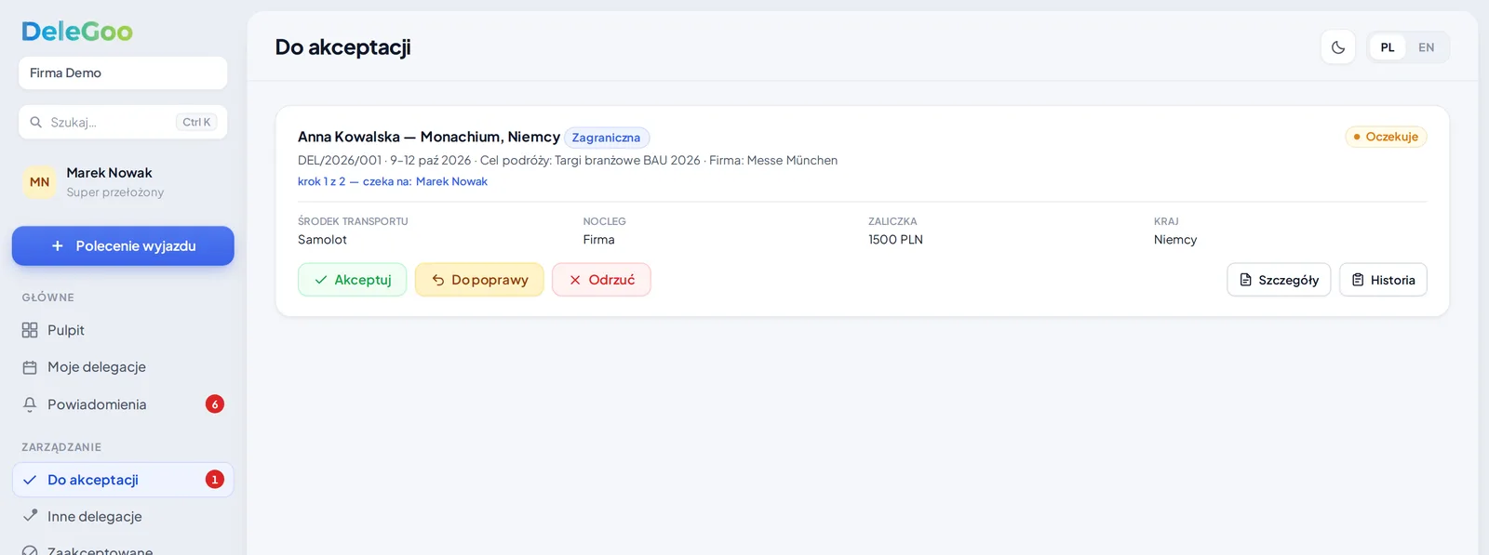Switch language to PL
1489x555 pixels.
tap(1388, 47)
